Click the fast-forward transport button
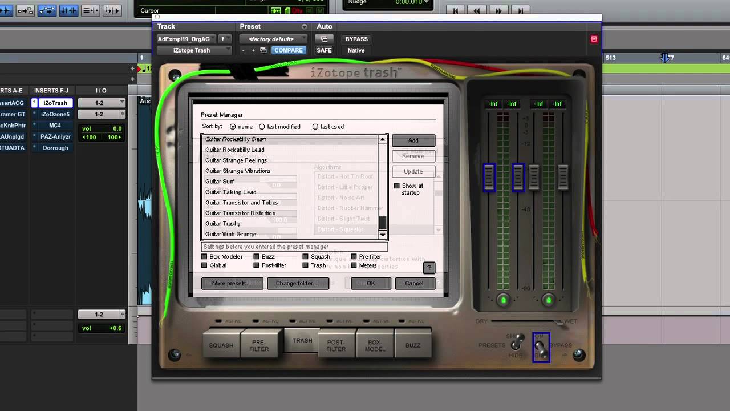 498,10
